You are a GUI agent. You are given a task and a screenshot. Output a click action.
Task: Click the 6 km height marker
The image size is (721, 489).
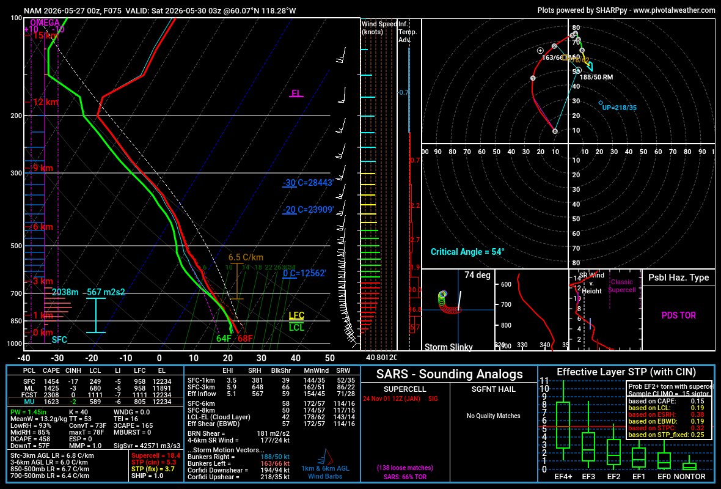point(42,227)
